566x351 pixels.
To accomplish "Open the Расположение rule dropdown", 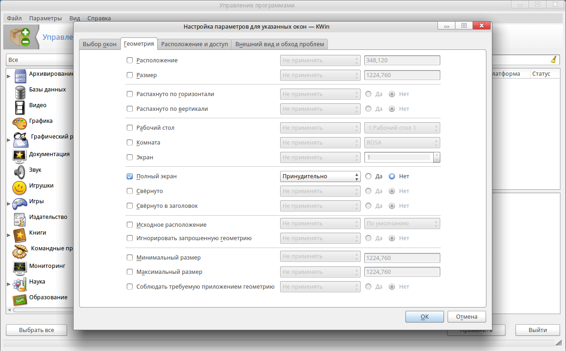I will pos(320,61).
